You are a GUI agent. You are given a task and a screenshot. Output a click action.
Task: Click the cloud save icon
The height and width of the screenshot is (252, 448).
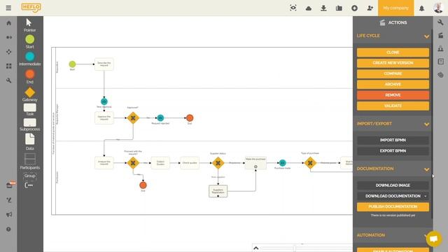coord(309,8)
